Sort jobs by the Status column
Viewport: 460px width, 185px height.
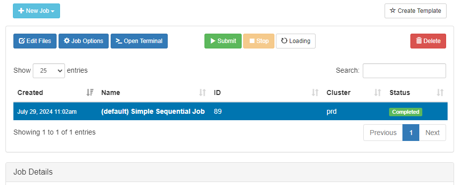[417, 92]
